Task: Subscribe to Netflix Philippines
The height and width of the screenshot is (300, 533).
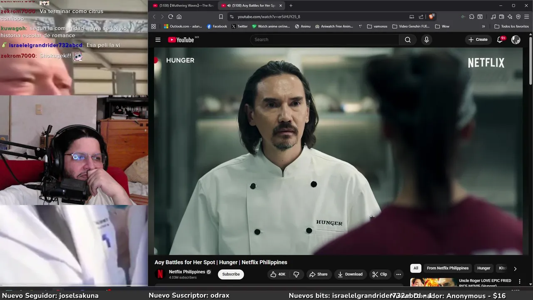Action: (x=231, y=274)
